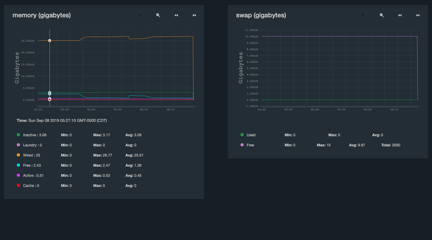Select the 'Active : 0.51' legend label
This screenshot has height=240, width=432.
pyautogui.click(x=33, y=175)
